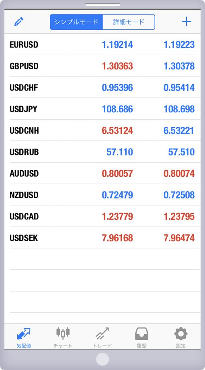Tap USDSEK ask price 7.96474

(179, 238)
